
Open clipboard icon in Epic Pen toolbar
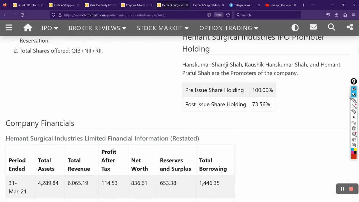coord(354,145)
